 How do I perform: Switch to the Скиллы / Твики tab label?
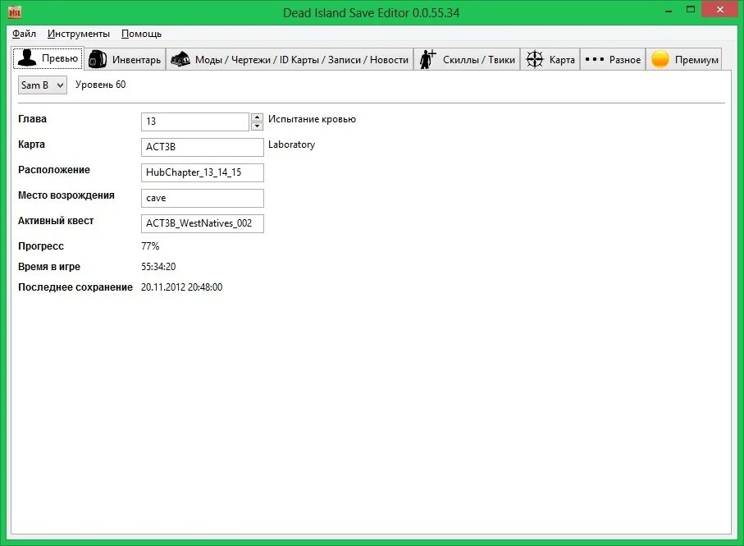pos(479,60)
